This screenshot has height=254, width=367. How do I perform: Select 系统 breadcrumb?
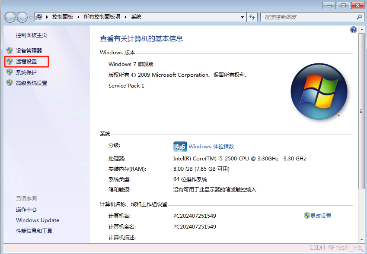click(x=136, y=17)
